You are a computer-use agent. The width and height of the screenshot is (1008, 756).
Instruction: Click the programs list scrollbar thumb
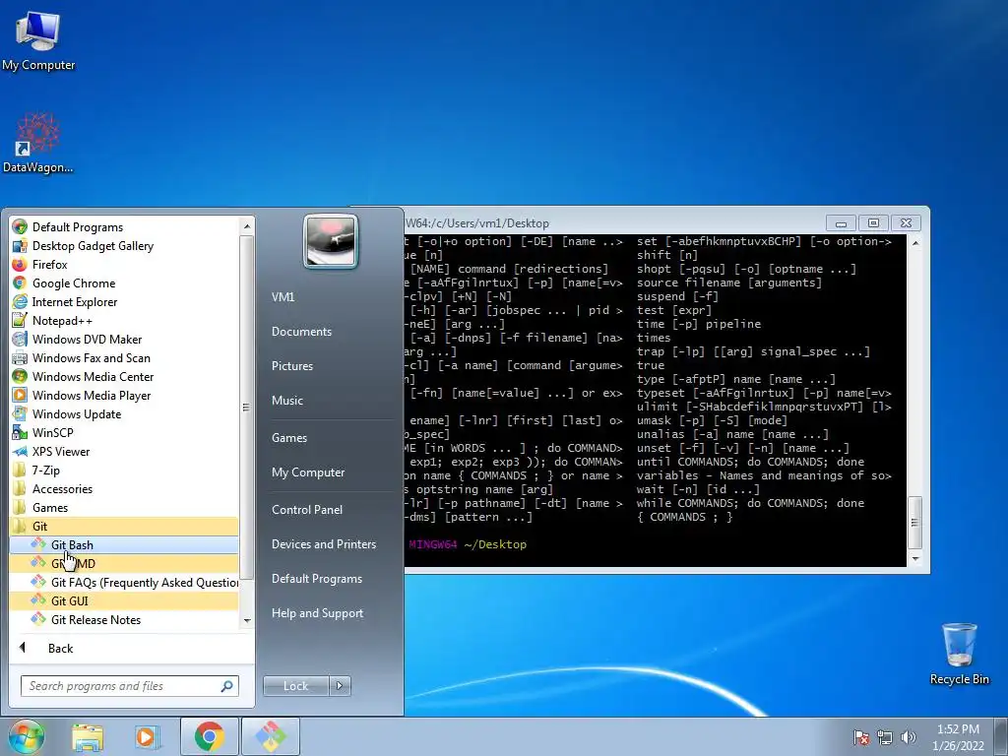click(247, 407)
